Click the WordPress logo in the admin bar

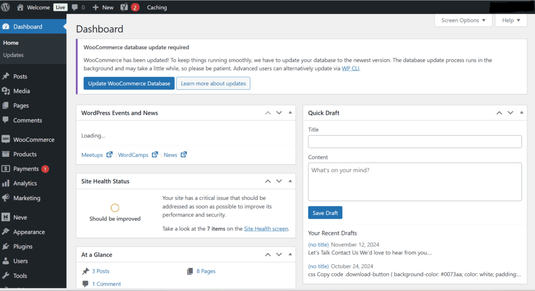click(x=5, y=7)
